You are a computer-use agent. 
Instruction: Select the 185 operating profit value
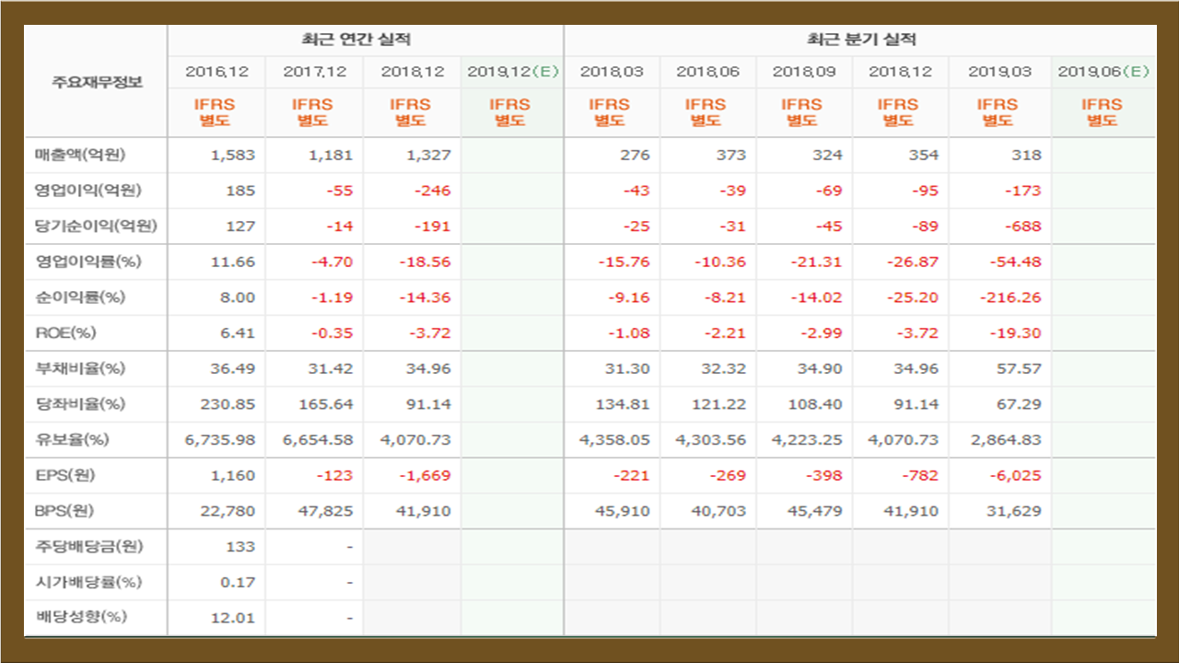tap(241, 191)
